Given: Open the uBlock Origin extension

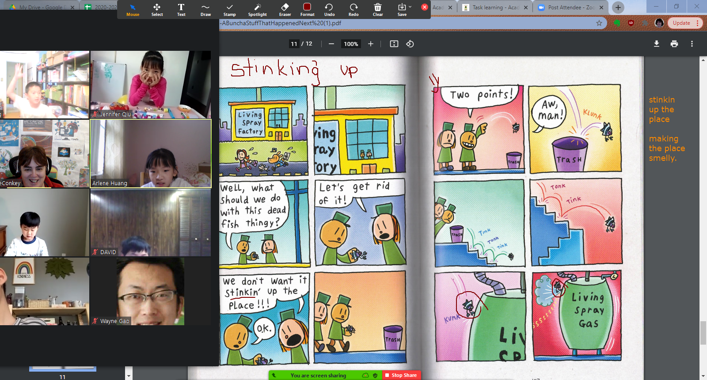Looking at the screenshot, I should 631,23.
